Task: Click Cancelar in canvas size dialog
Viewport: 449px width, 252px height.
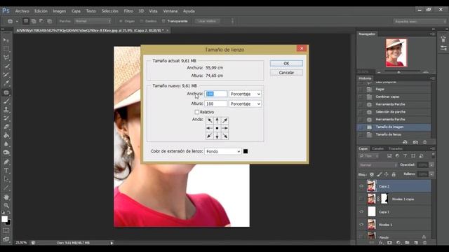Action: point(286,73)
